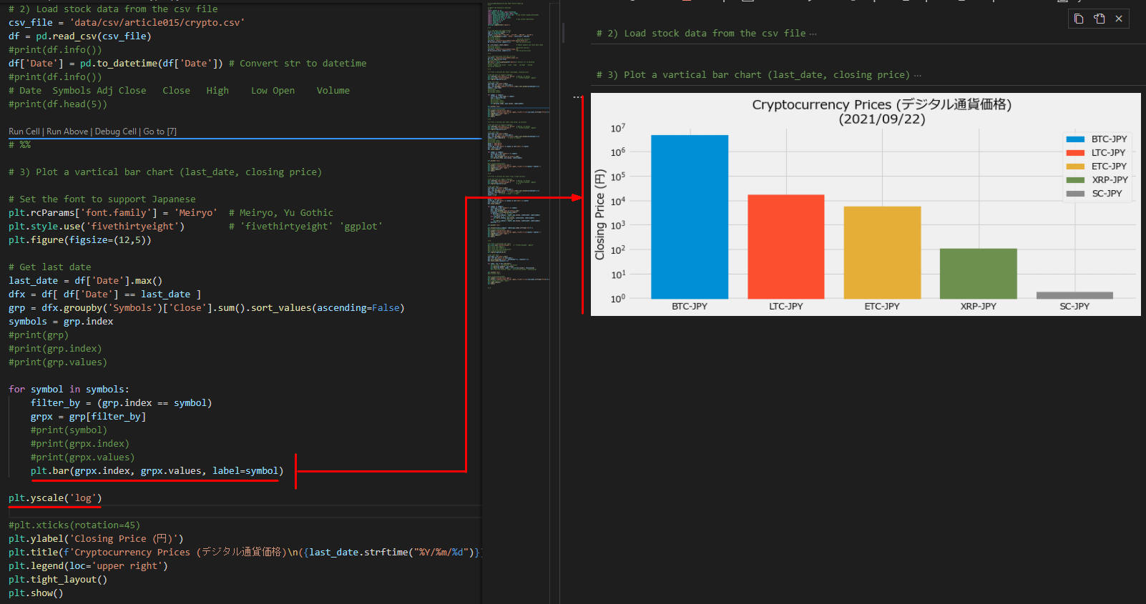Click the blue BTC-JPY bar in chart
This screenshot has height=604, width=1146.
[690, 217]
